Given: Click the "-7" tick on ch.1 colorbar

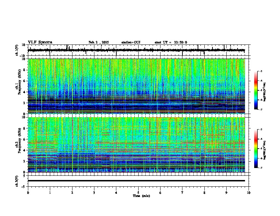Looking at the screenshot, I should (261, 110).
